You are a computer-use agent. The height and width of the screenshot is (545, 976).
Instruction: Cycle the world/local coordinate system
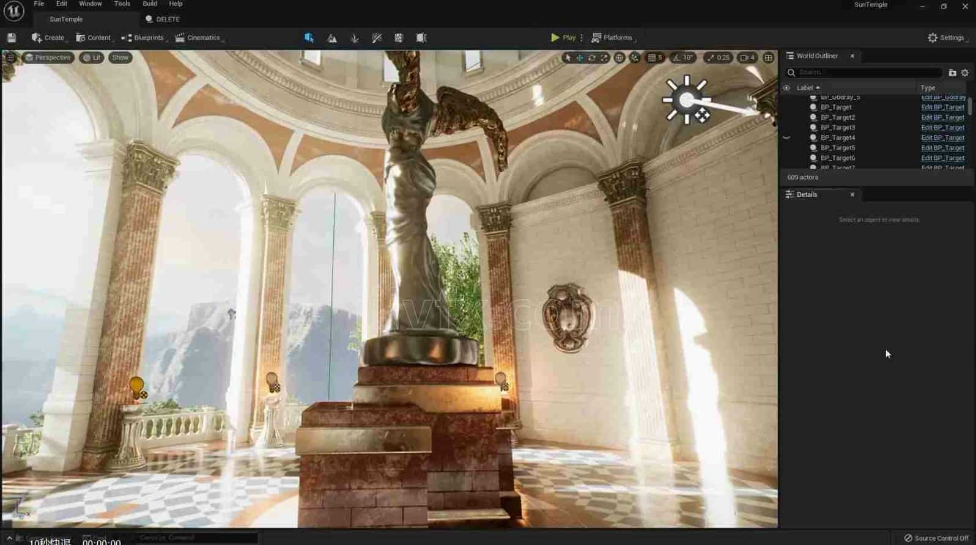[x=619, y=57]
